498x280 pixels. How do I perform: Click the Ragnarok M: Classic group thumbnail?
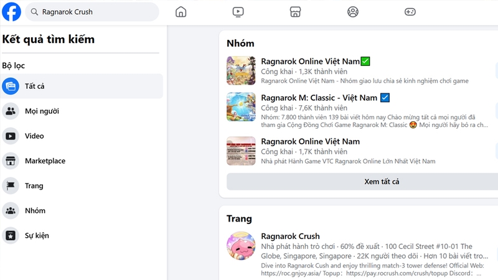pos(241,107)
